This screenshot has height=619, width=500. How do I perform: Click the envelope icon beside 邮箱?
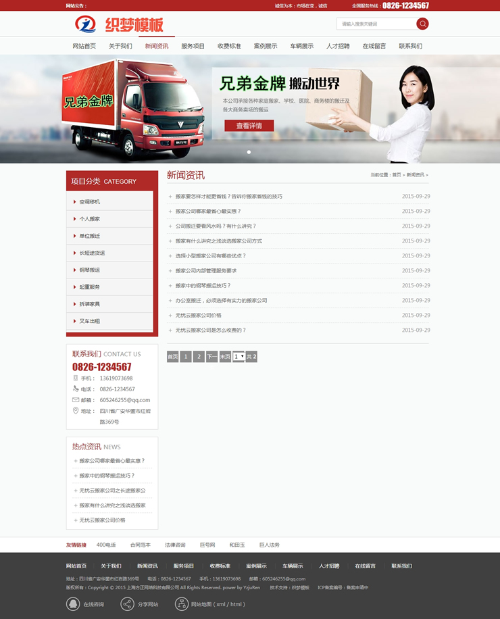pyautogui.click(x=76, y=399)
